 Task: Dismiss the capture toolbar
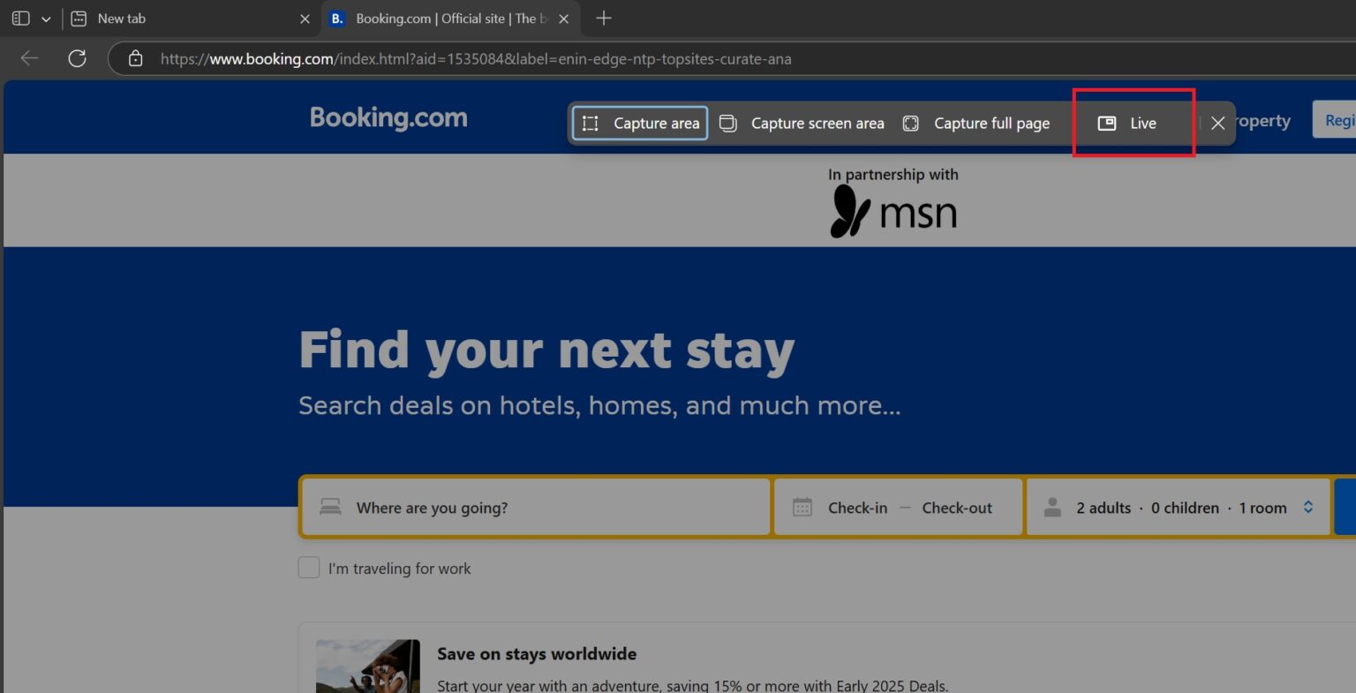1218,123
